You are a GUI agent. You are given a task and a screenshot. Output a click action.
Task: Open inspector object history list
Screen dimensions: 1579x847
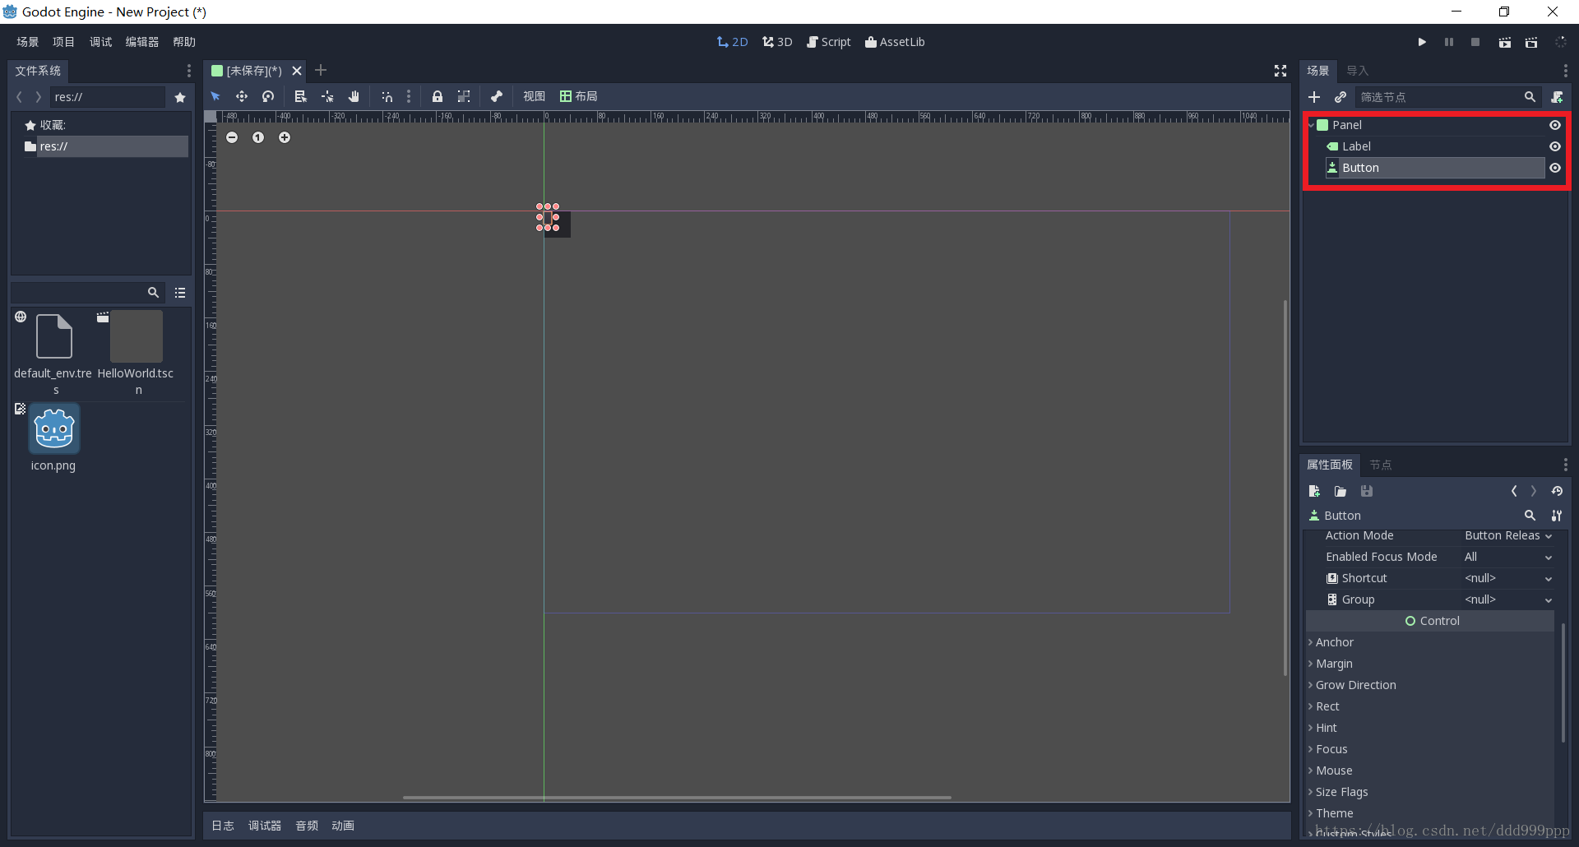pos(1557,491)
